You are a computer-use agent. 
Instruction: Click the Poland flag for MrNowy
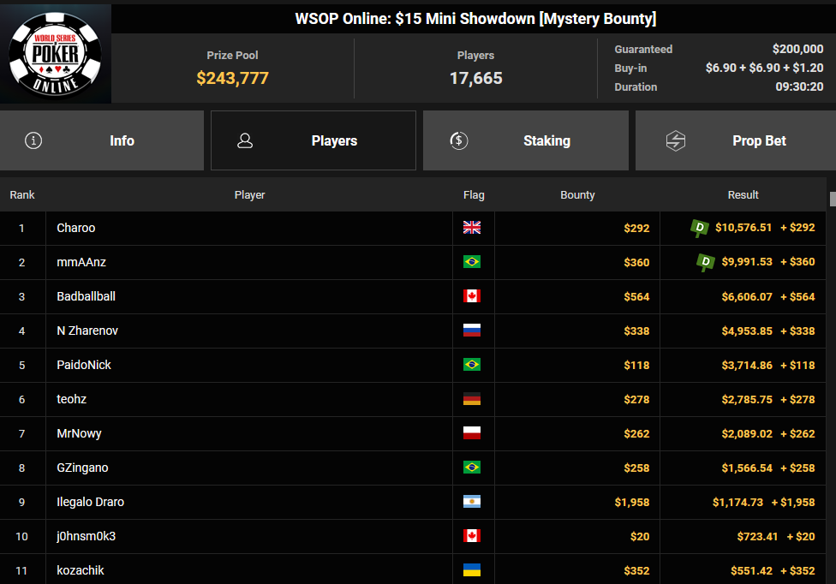click(472, 432)
